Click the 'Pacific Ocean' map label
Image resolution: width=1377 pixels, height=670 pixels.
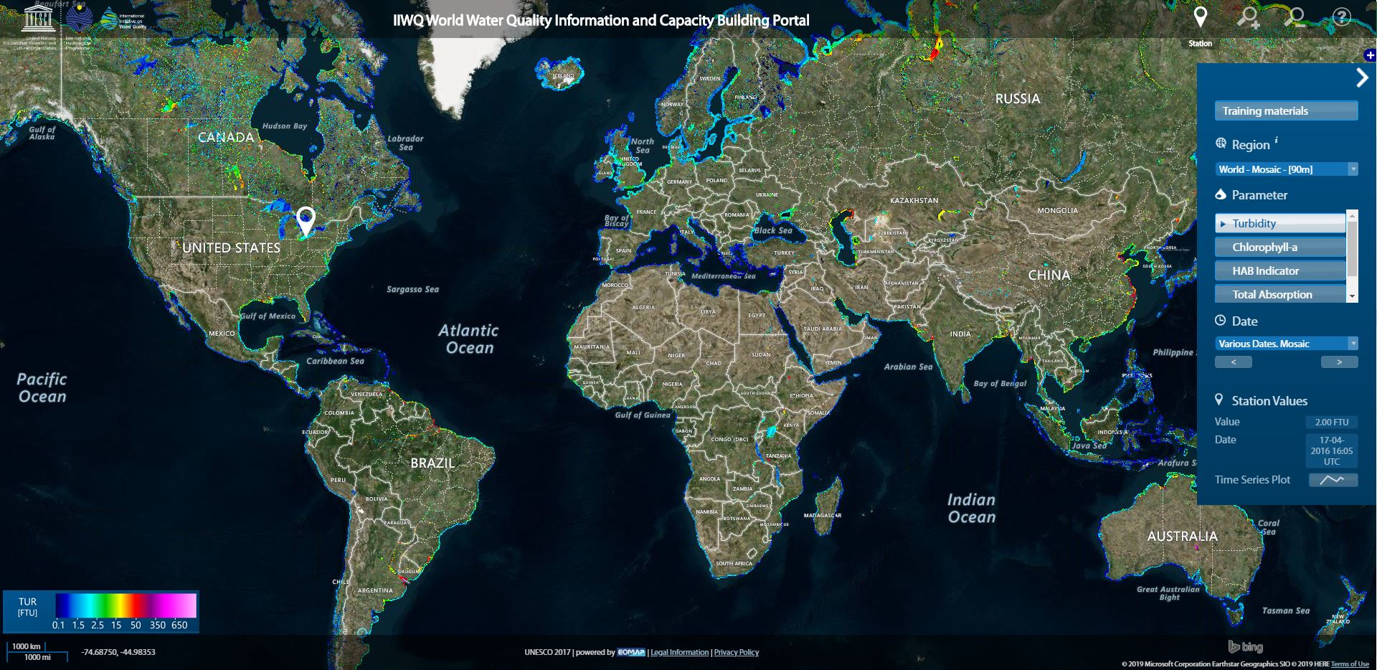tap(42, 387)
